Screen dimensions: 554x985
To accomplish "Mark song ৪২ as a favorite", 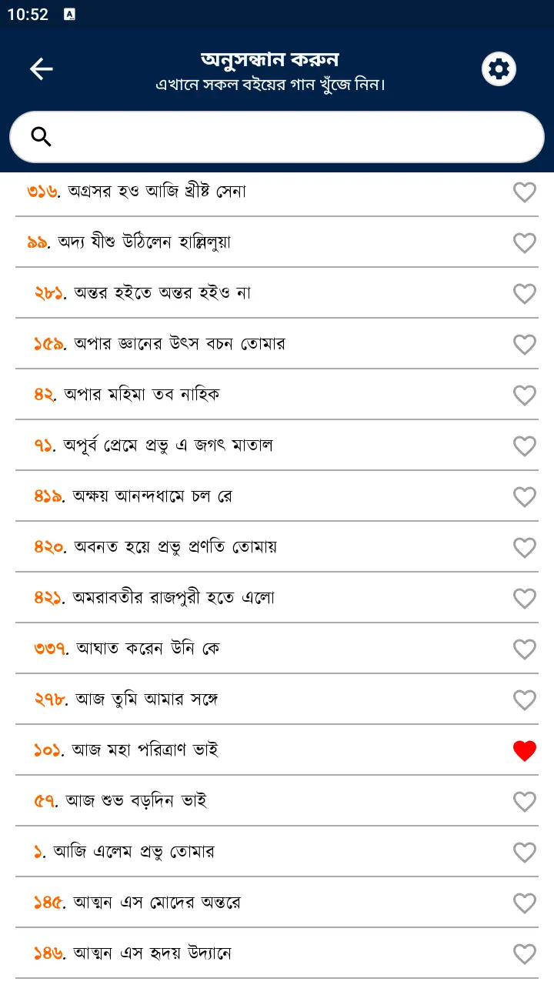I will pyautogui.click(x=524, y=395).
